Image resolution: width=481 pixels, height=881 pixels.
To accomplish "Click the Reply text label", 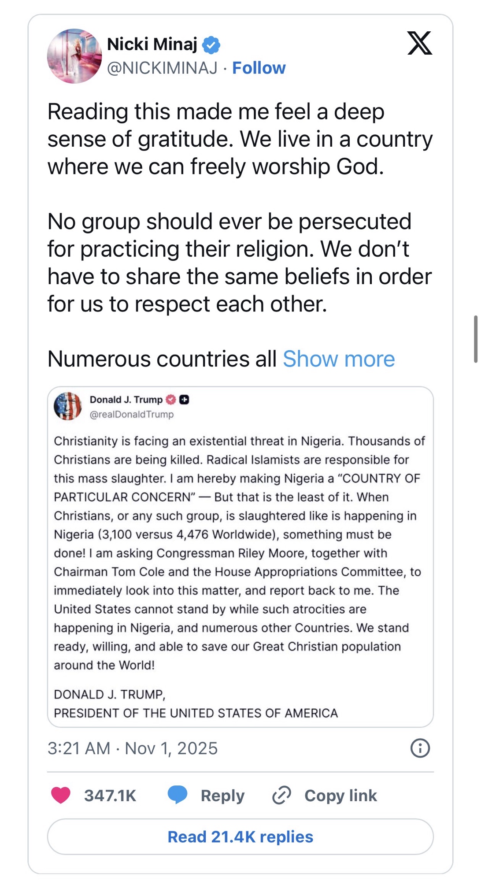I will click(x=222, y=796).
